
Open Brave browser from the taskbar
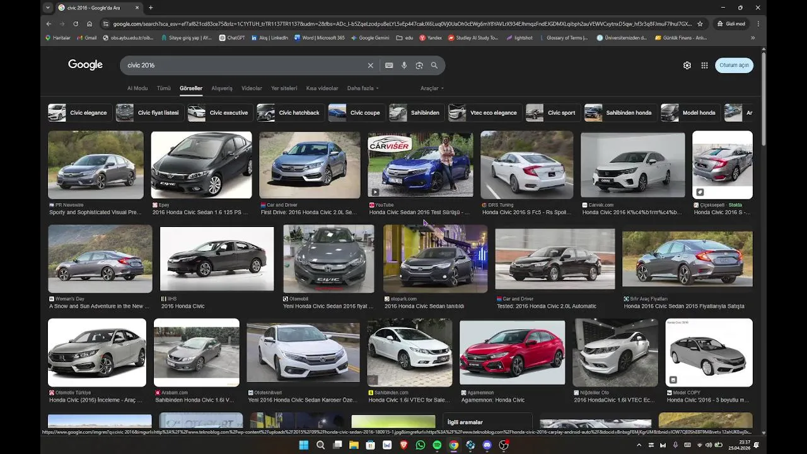(x=403, y=445)
